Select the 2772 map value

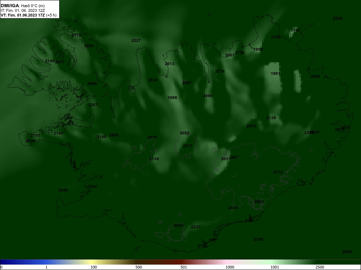click(x=278, y=172)
